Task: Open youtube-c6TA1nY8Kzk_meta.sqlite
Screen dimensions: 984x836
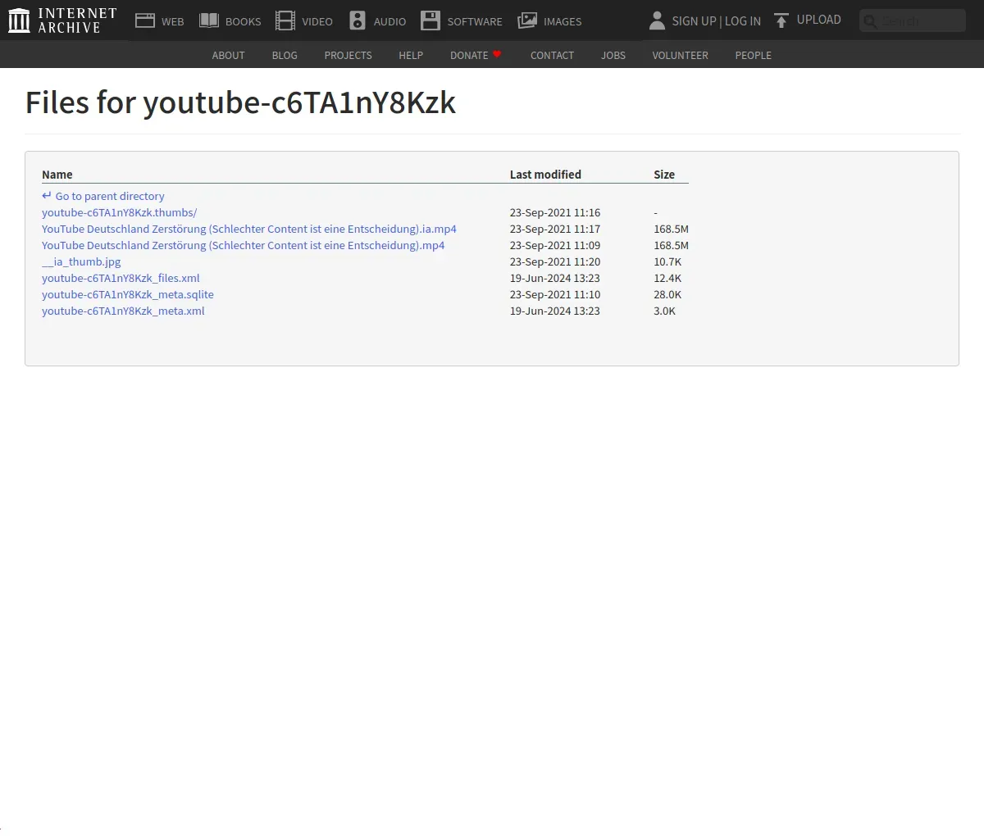Action: pos(128,294)
